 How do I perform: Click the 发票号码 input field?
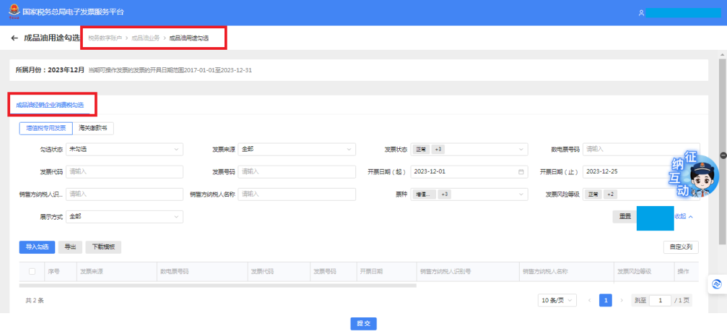297,172
